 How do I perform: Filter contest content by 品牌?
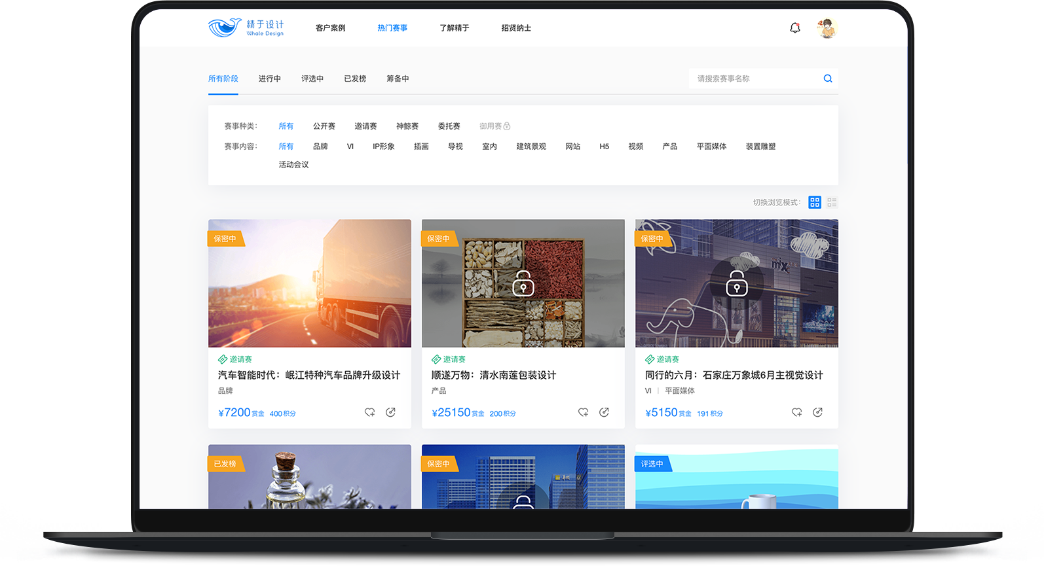point(320,147)
